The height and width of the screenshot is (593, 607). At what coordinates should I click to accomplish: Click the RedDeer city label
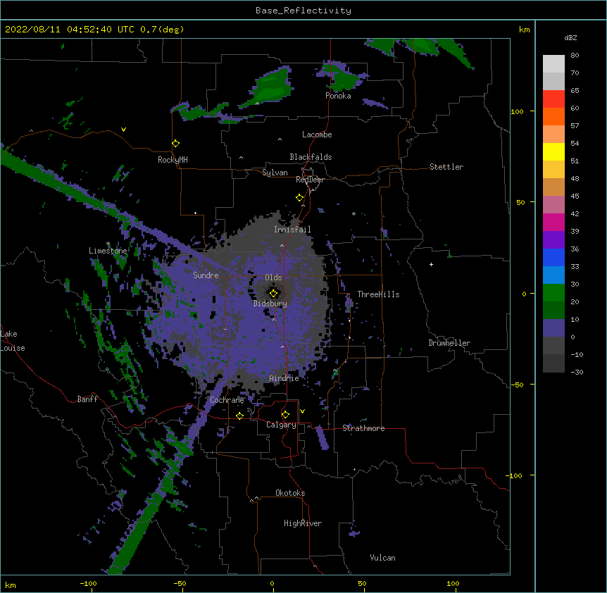pyautogui.click(x=310, y=180)
